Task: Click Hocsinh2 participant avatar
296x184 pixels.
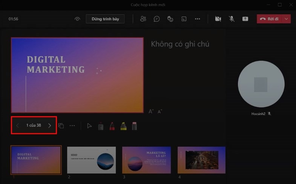Action: tap(261, 84)
